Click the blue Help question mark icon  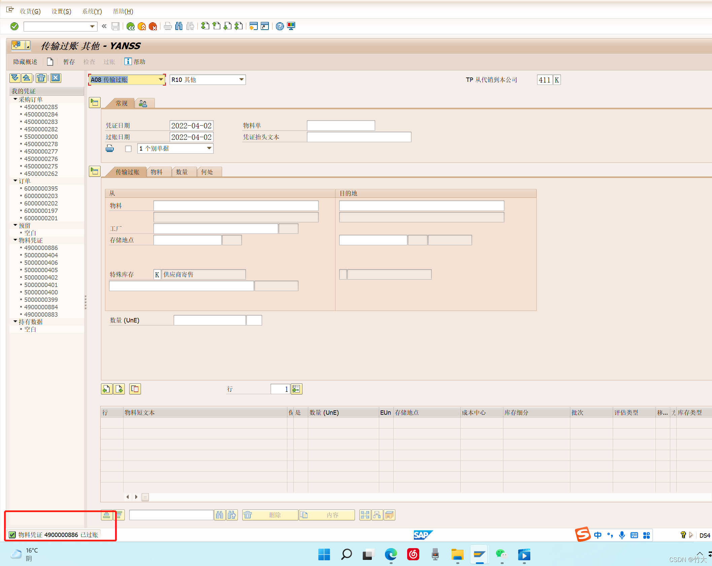[280, 26]
